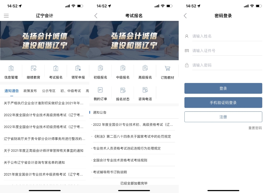Open 高级报名 (Advanced Registration) icon

point(145,71)
